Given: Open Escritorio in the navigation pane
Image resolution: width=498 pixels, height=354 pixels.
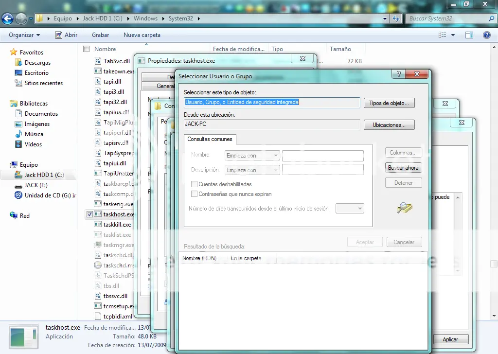Looking at the screenshot, I should (36, 73).
